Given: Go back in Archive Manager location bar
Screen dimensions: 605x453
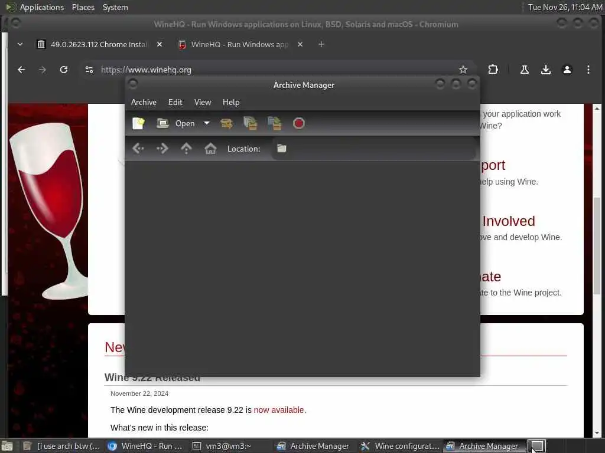Looking at the screenshot, I should pos(138,148).
